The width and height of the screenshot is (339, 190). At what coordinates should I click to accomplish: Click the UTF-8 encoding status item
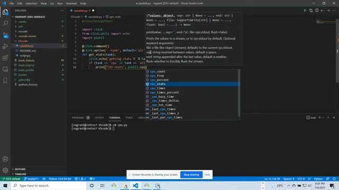[x=301, y=179]
